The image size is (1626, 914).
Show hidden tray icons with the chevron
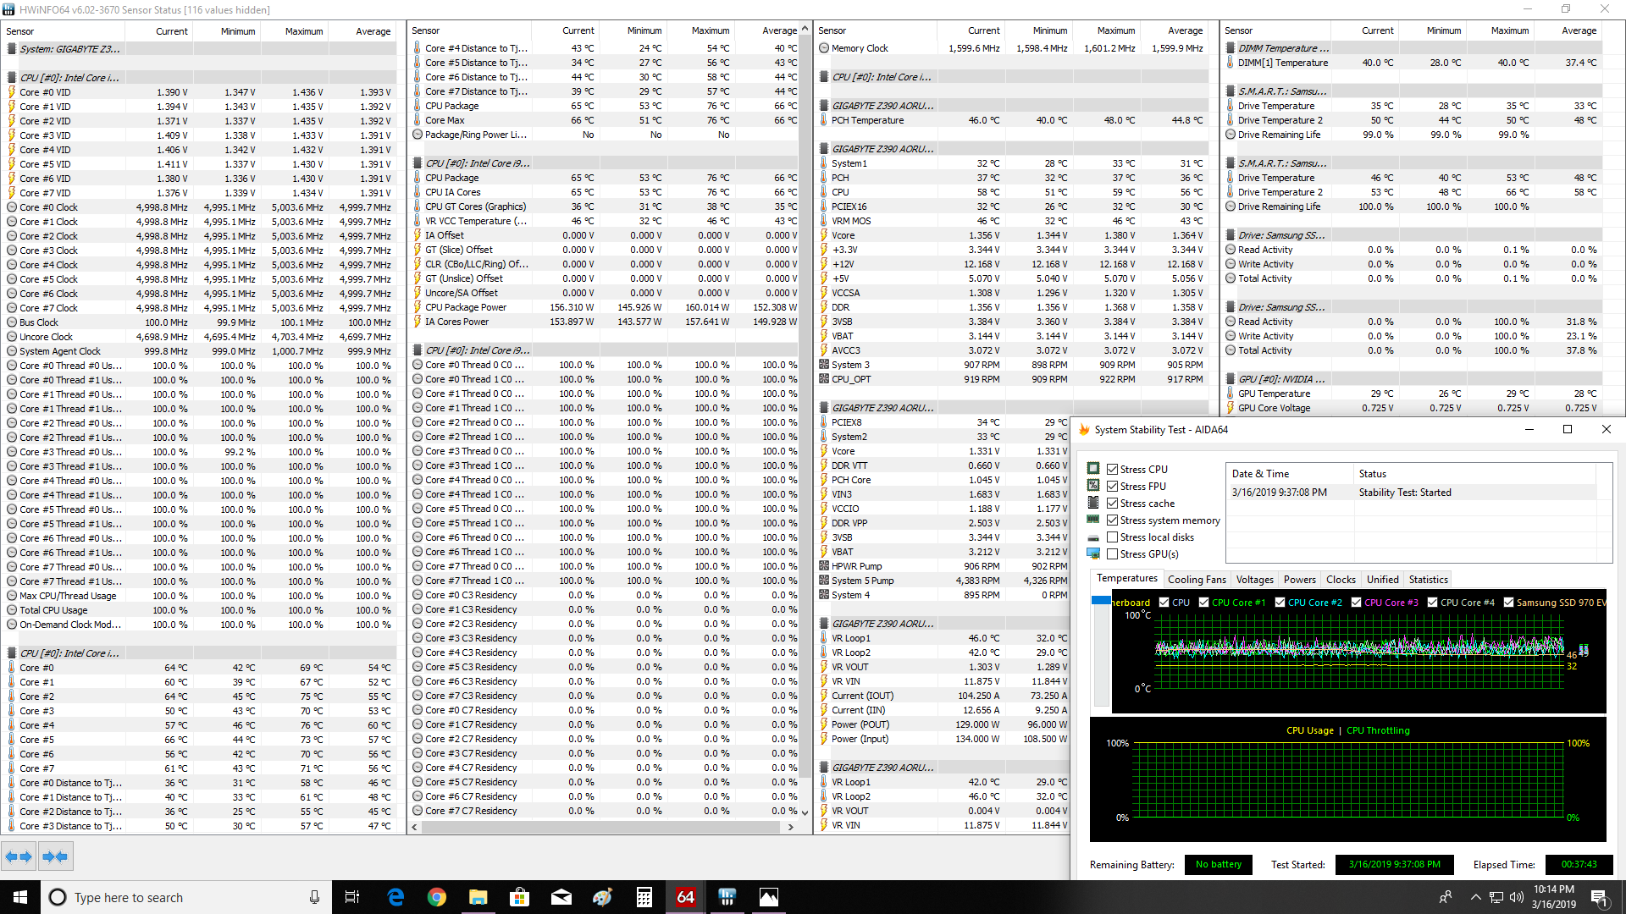pos(1475,897)
